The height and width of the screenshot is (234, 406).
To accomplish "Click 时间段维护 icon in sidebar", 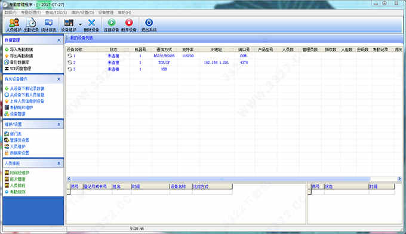I will (x=7, y=173).
